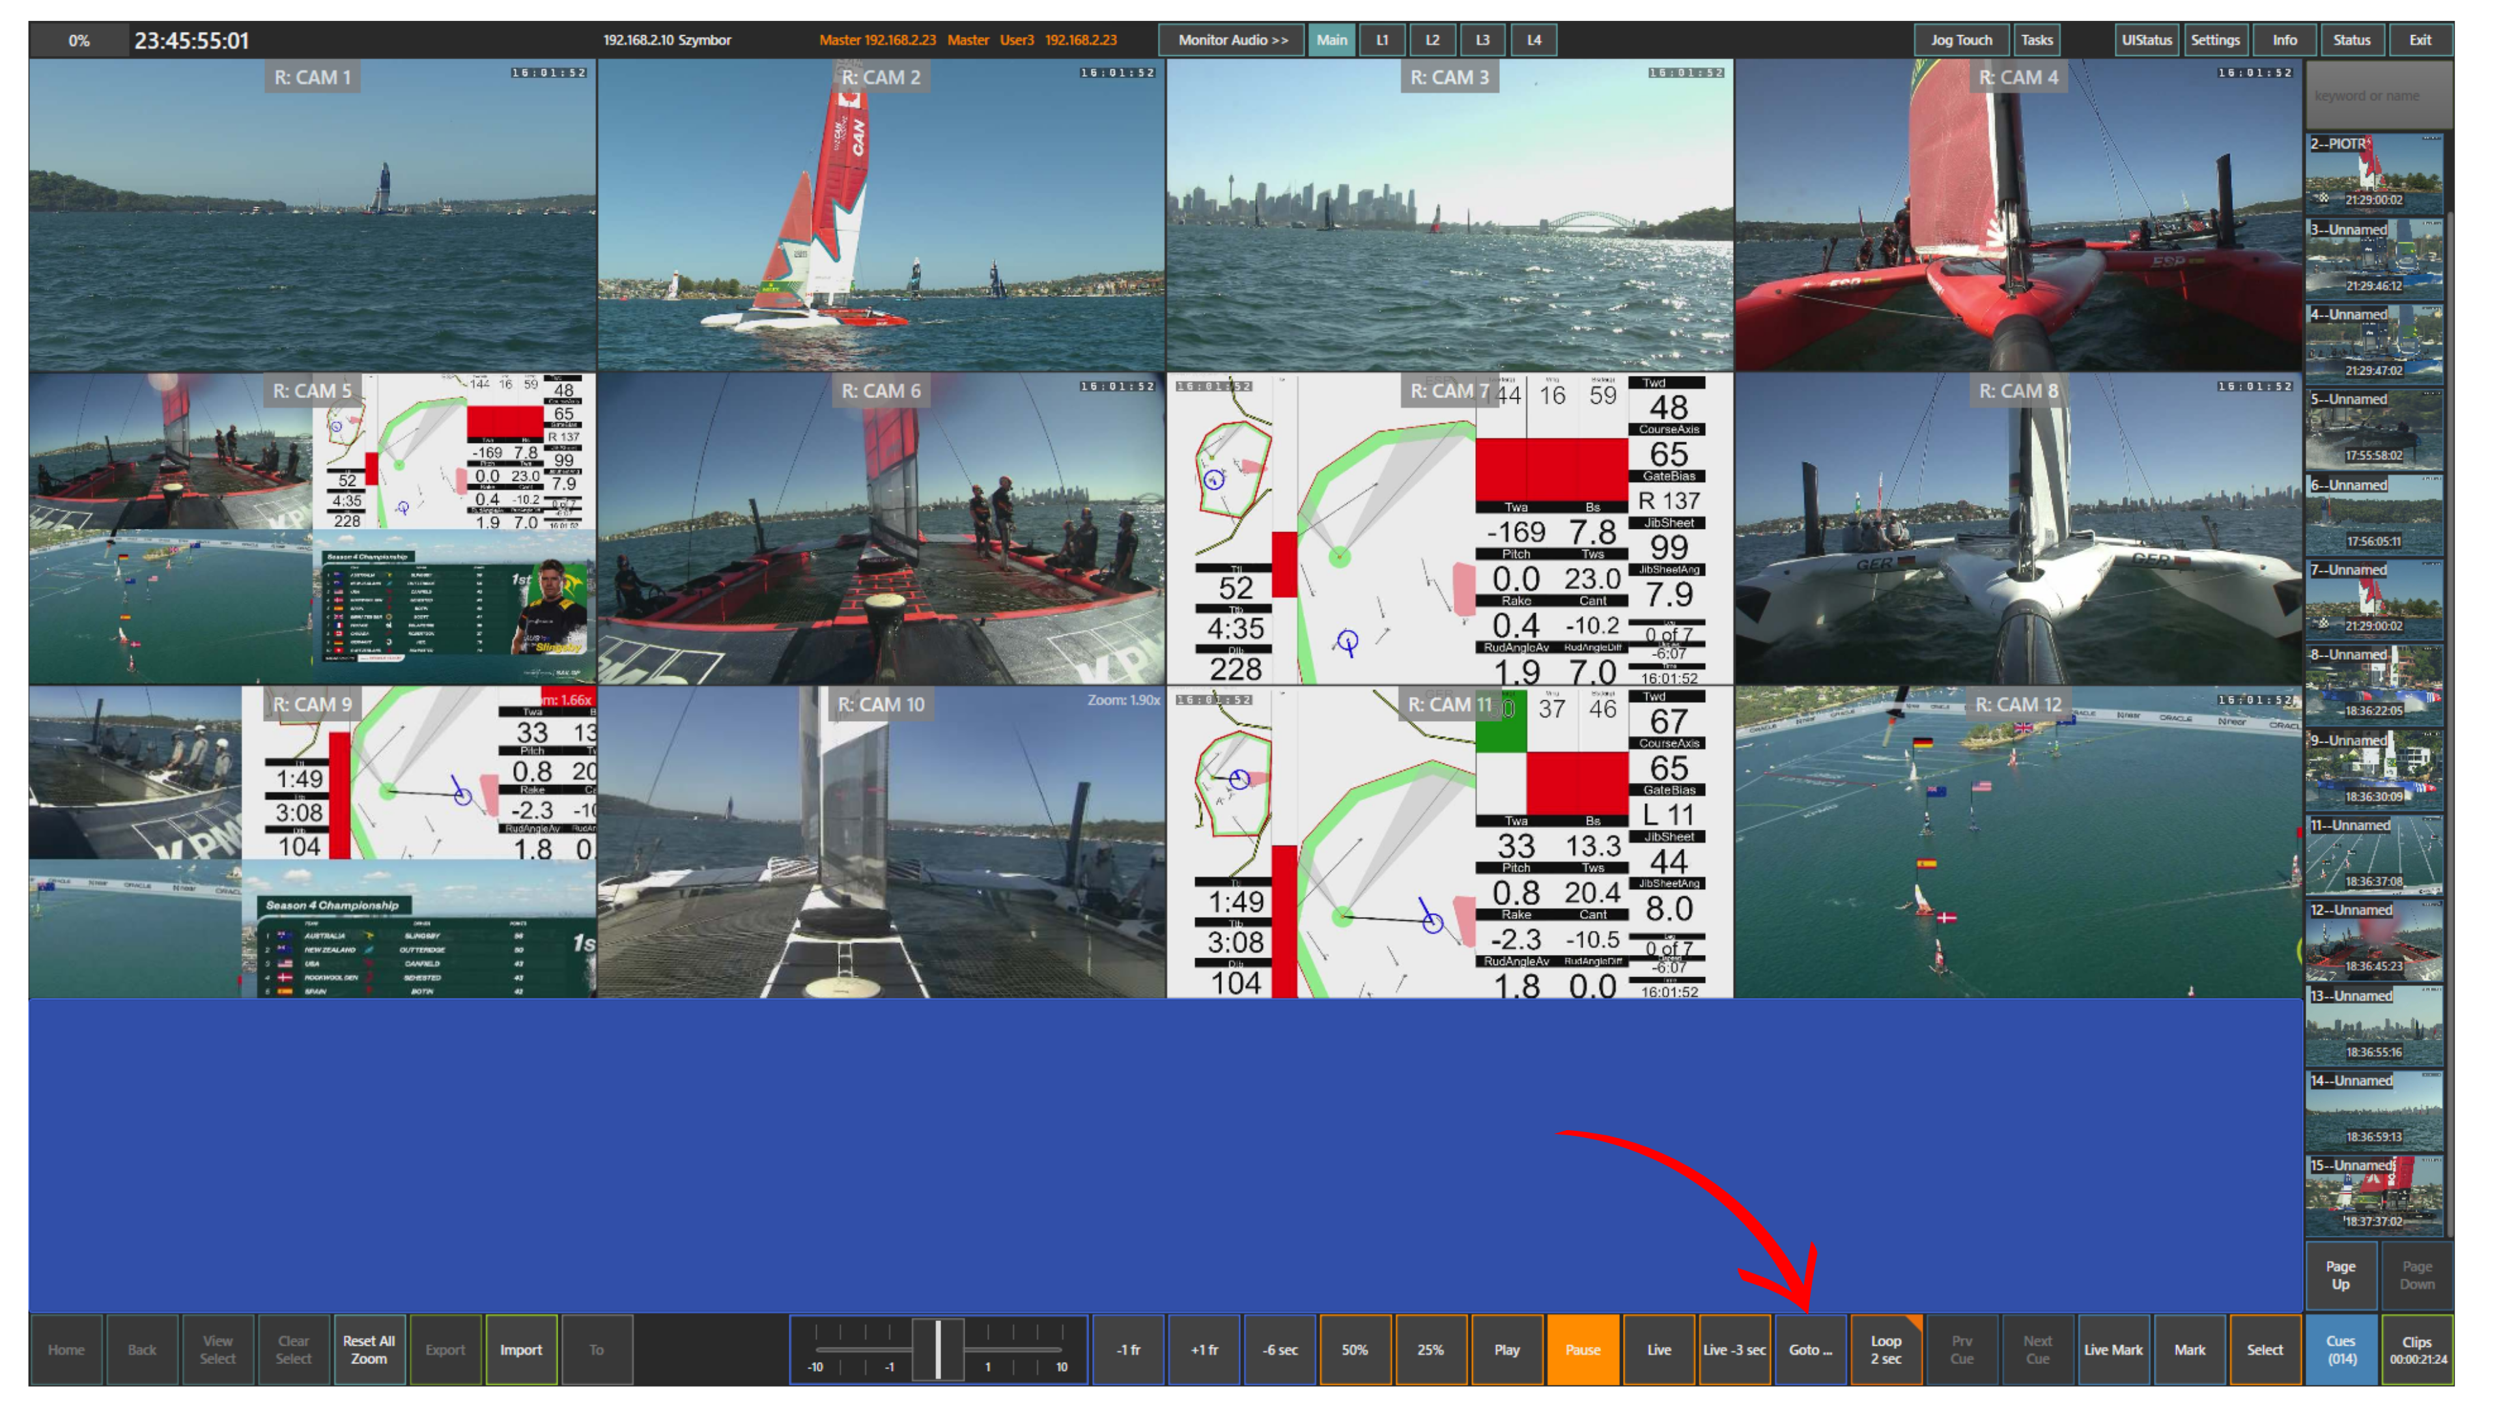Open the Monitor Audio menu
2501x1407 pixels.
[x=1232, y=40]
